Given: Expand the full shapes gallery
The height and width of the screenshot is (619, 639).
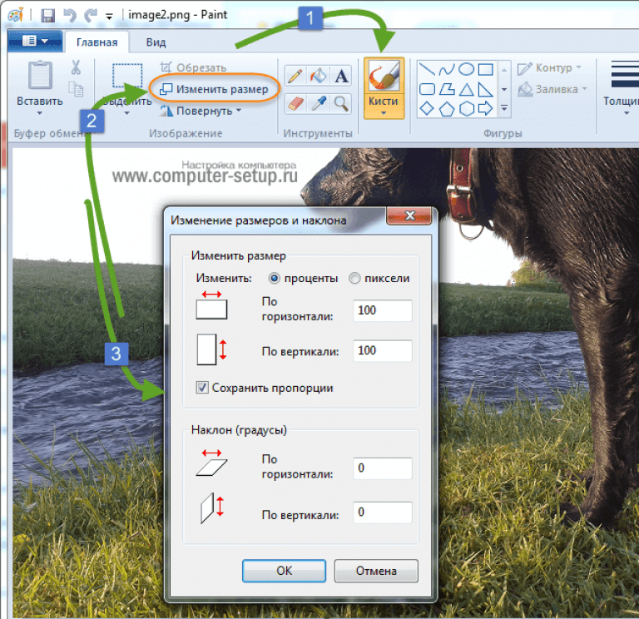Looking at the screenshot, I should (504, 108).
